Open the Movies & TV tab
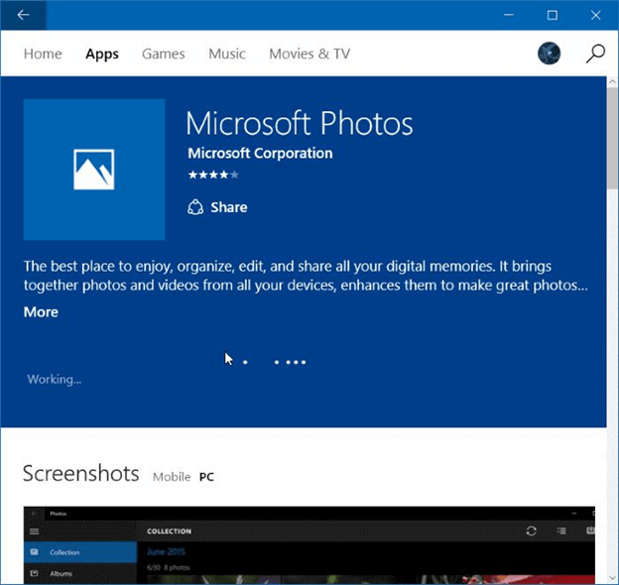The height and width of the screenshot is (585, 619). [309, 54]
